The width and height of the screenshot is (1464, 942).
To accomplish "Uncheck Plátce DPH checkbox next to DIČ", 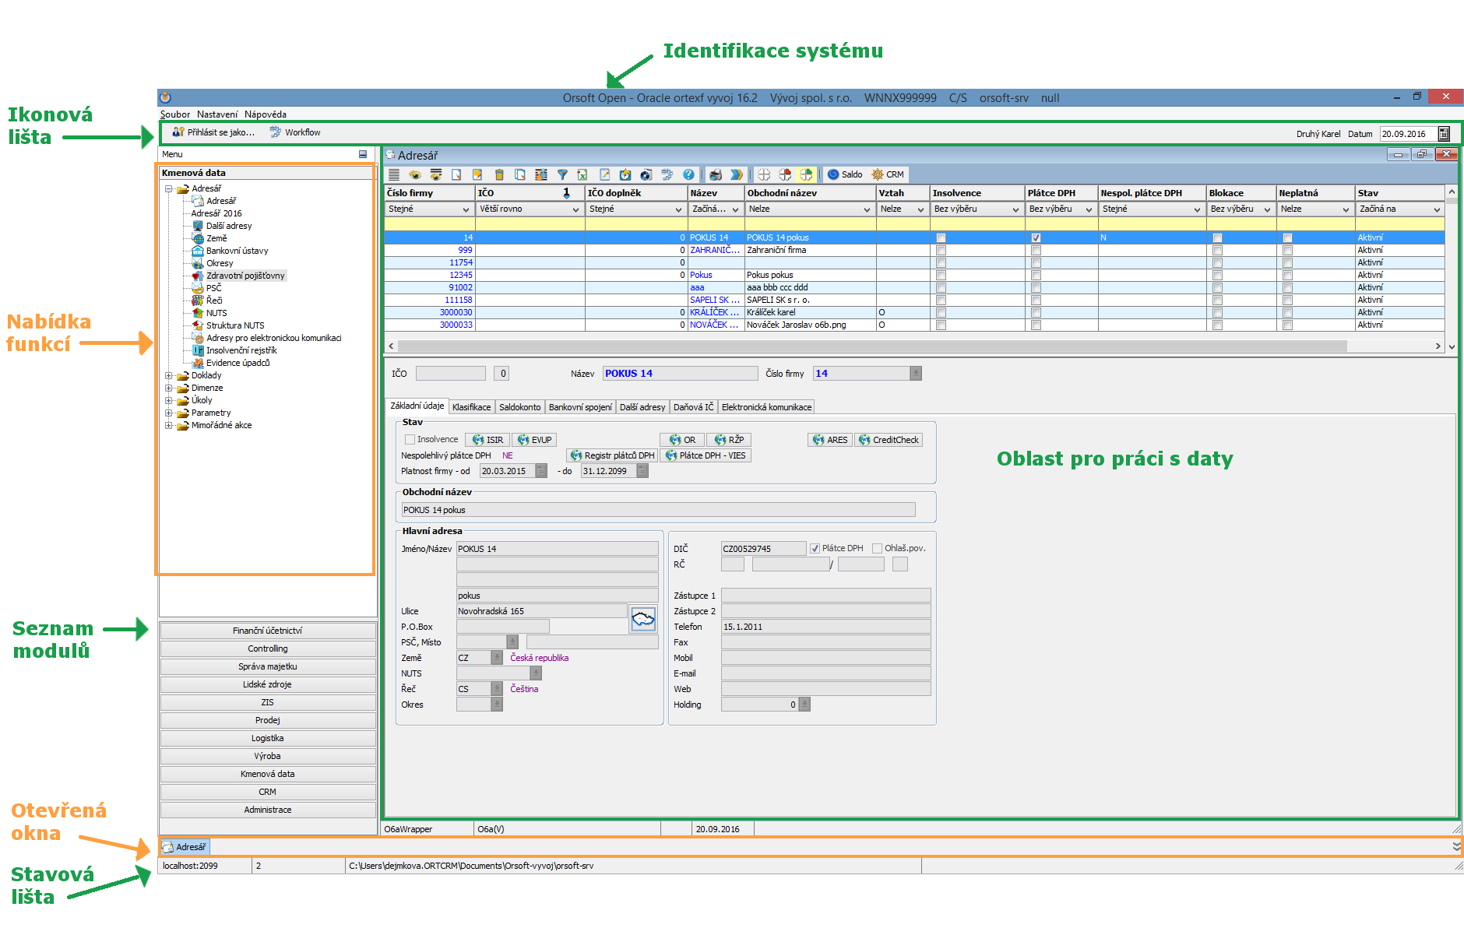I will (x=815, y=549).
